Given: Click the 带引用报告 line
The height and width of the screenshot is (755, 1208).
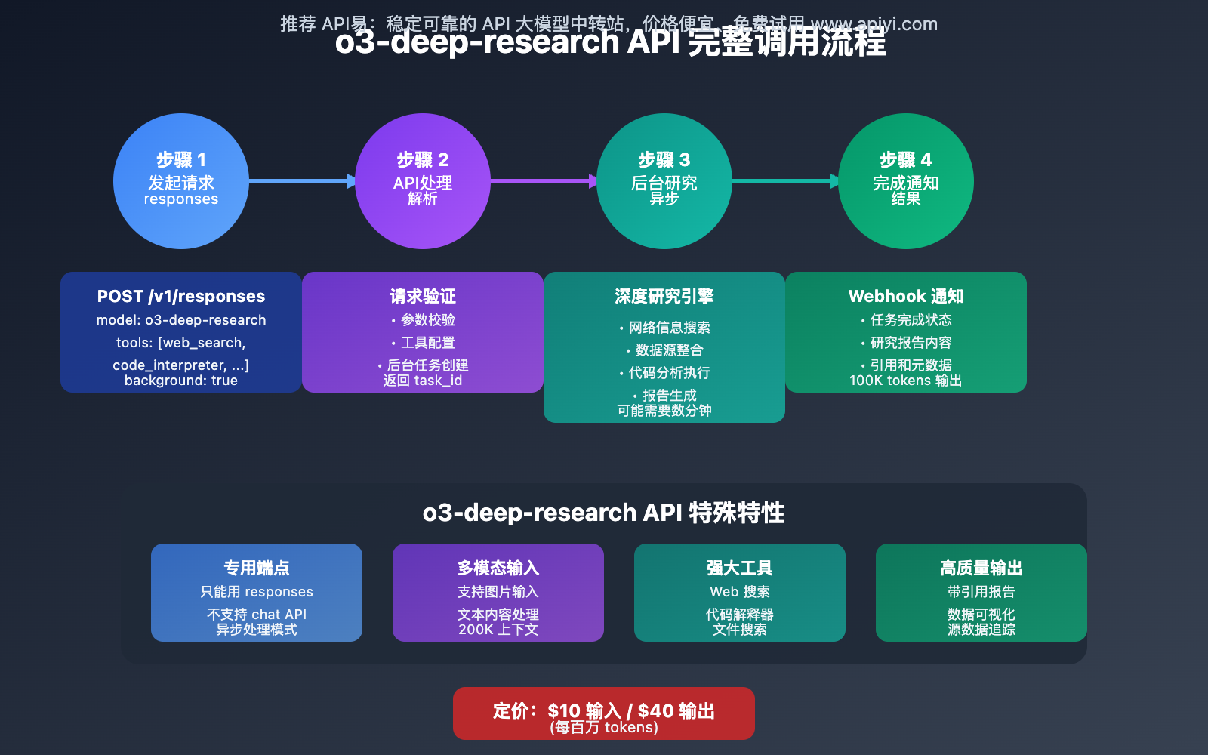Looking at the screenshot, I should click(981, 592).
